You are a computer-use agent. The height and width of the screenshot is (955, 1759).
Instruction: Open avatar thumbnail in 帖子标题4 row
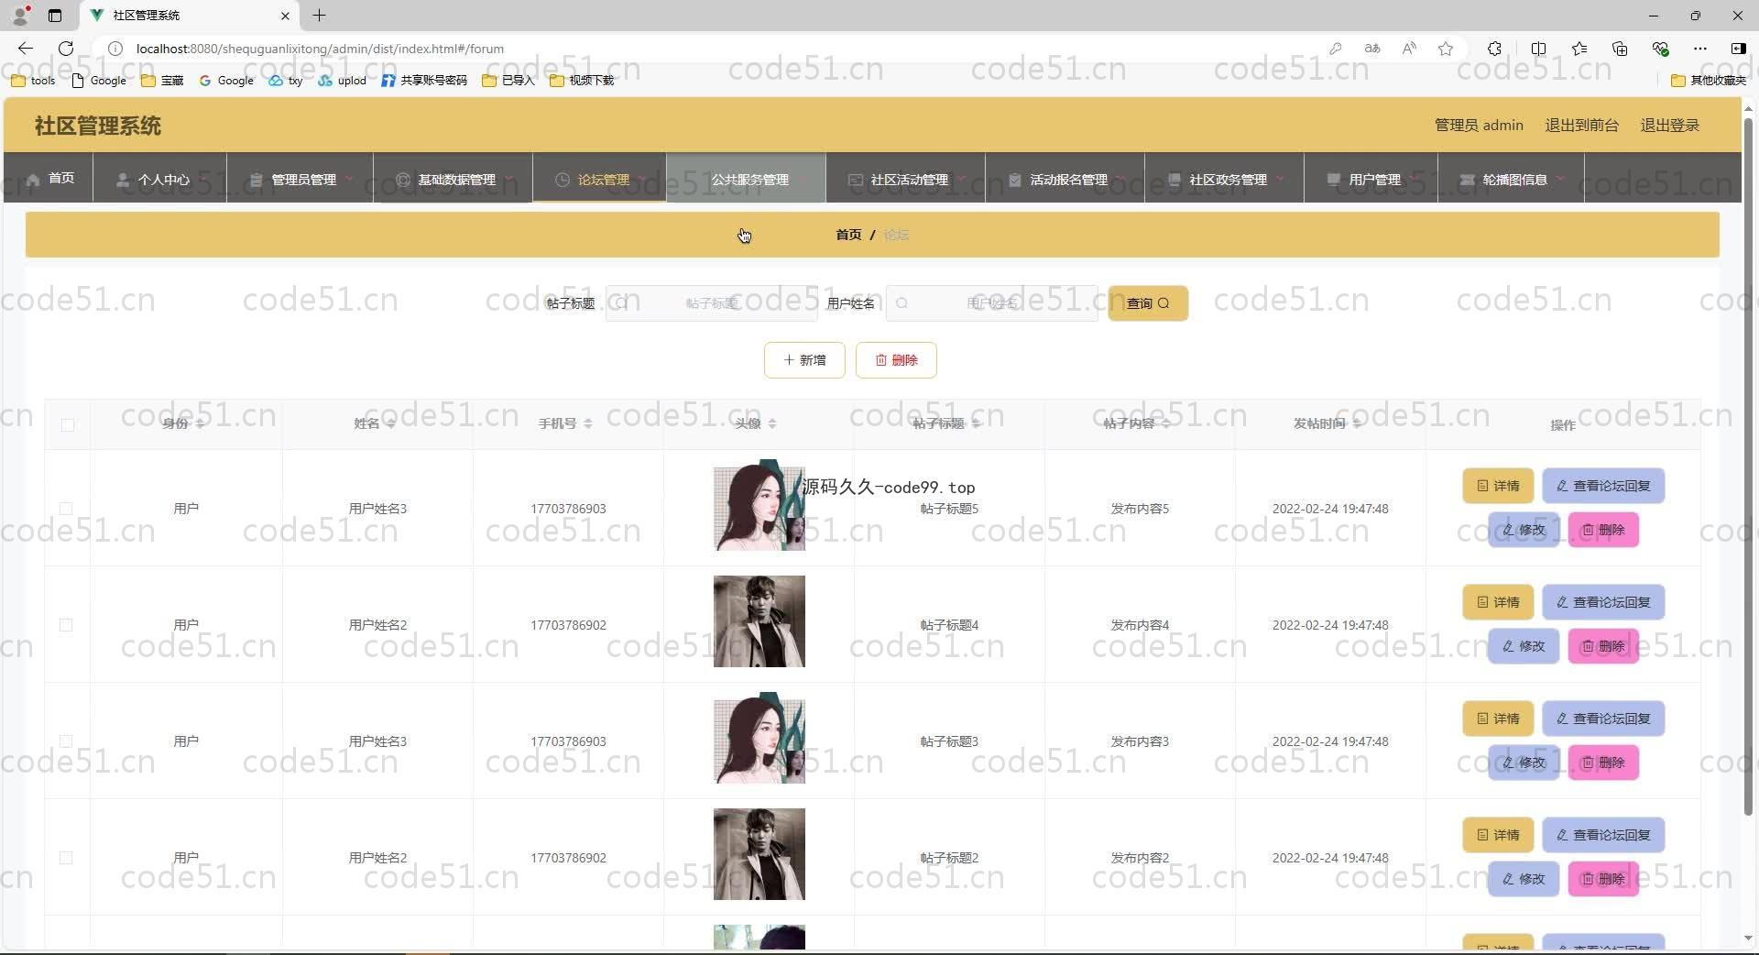pyautogui.click(x=759, y=621)
